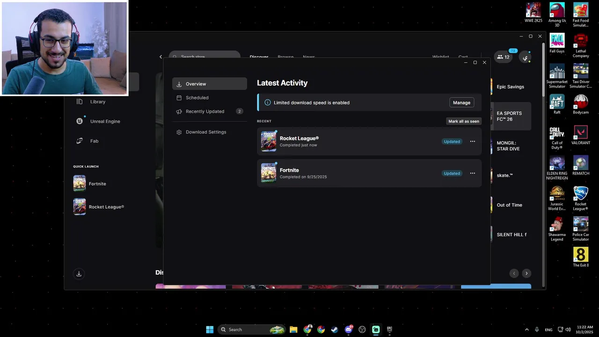Open Steam from the taskbar
The image size is (599, 337).
click(335, 330)
